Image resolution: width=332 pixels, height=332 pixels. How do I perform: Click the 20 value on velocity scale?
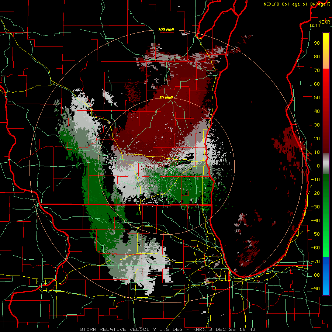coord(317,138)
